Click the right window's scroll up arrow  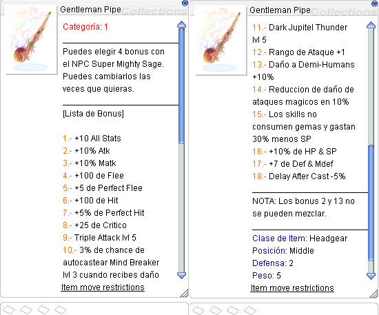pyautogui.click(x=371, y=25)
